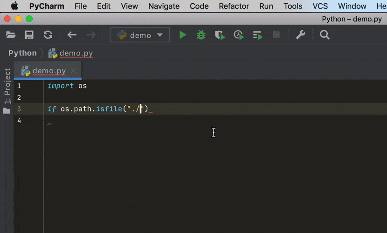Click the Profile run icon

click(238, 35)
